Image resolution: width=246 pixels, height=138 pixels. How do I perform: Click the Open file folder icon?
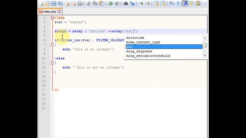coord(47,3)
